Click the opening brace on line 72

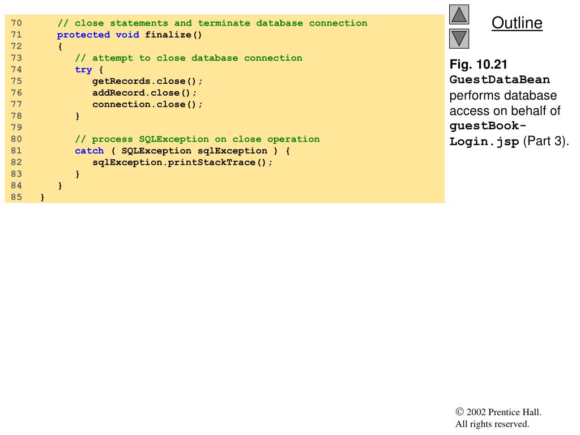[x=60, y=46]
